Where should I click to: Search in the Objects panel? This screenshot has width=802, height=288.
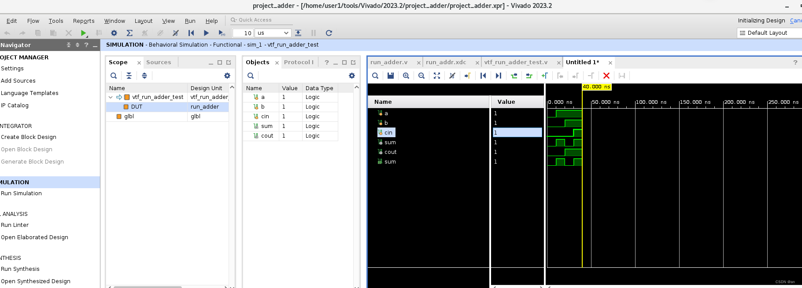[251, 76]
